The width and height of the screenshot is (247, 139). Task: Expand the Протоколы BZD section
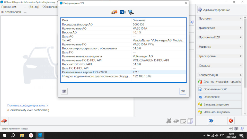pyautogui.click(x=220, y=37)
